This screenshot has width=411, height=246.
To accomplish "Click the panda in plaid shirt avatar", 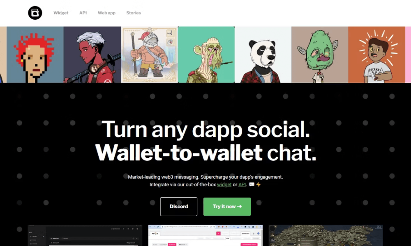I will pyautogui.click(x=263, y=55).
